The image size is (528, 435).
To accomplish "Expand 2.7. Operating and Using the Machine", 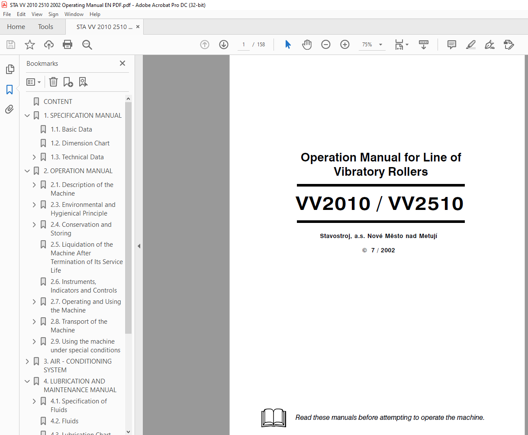I will point(34,302).
